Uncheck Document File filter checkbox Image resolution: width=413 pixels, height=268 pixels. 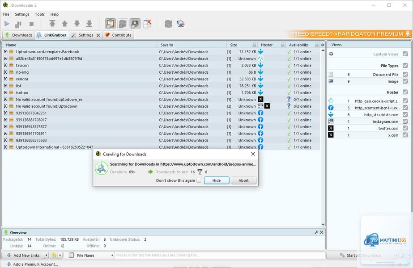(405, 75)
